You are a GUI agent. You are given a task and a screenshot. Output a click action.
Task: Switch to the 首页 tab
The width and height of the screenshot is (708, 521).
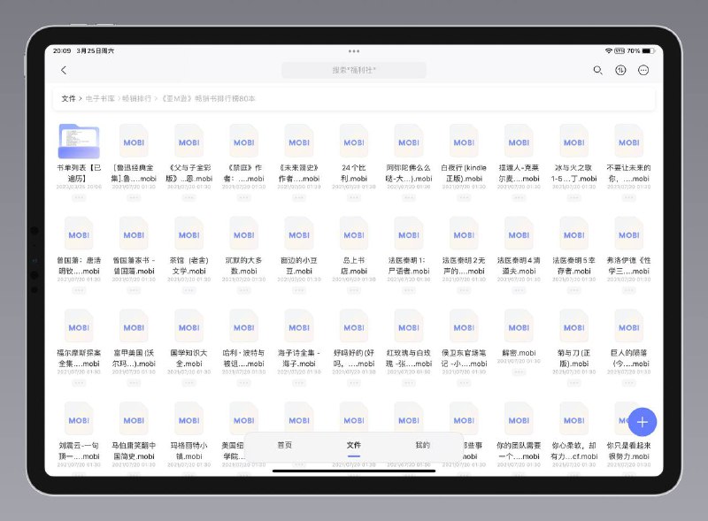284,445
